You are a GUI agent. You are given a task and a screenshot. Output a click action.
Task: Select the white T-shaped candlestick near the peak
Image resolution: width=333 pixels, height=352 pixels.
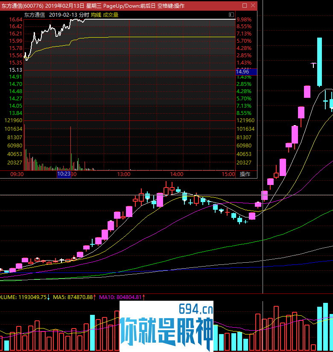(313, 65)
